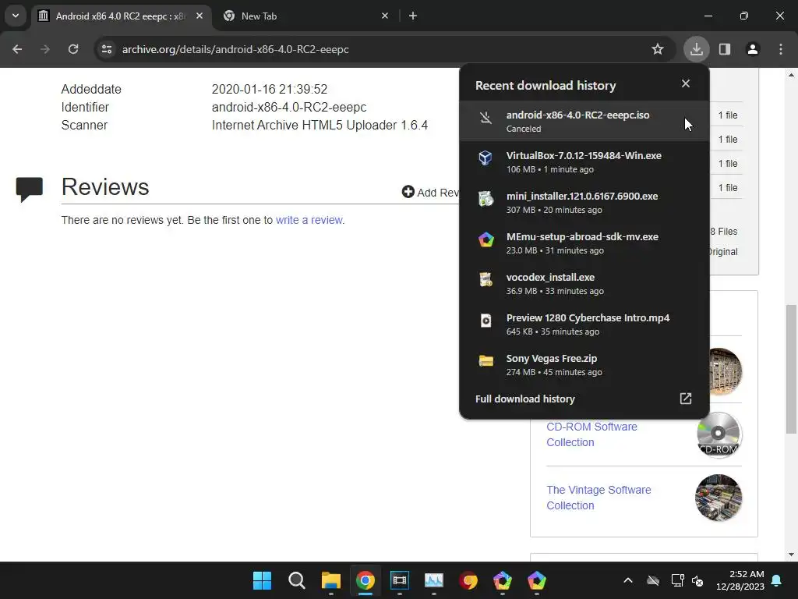Open a new tab with plus button
The height and width of the screenshot is (599, 798).
click(x=413, y=16)
